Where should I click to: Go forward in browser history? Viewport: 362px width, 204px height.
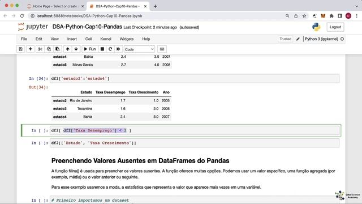(x=14, y=16)
